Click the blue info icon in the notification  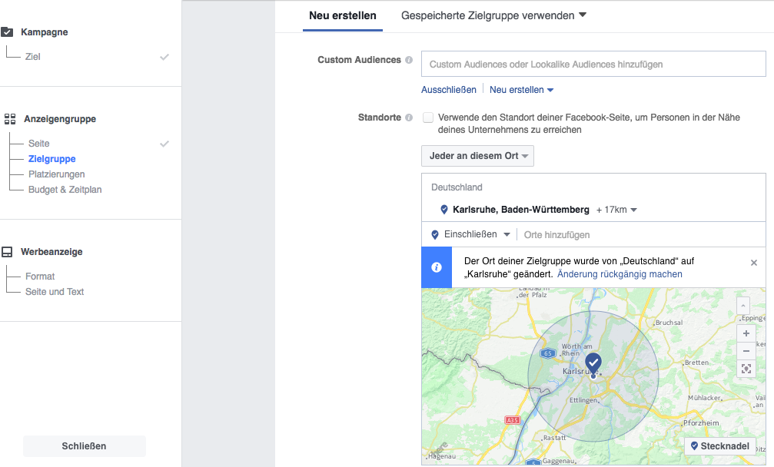[x=437, y=267]
